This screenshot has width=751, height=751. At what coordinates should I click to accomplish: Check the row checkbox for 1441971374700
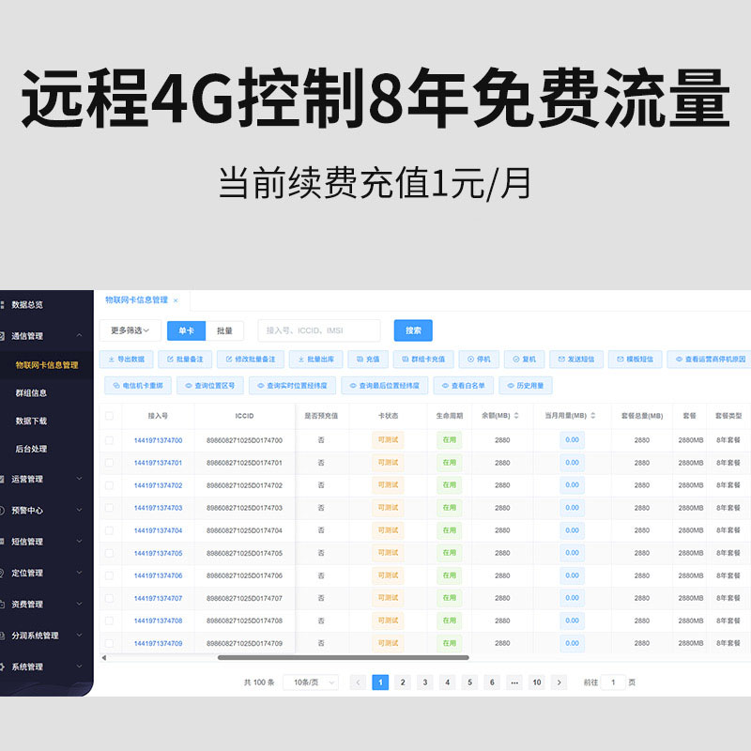click(x=109, y=440)
